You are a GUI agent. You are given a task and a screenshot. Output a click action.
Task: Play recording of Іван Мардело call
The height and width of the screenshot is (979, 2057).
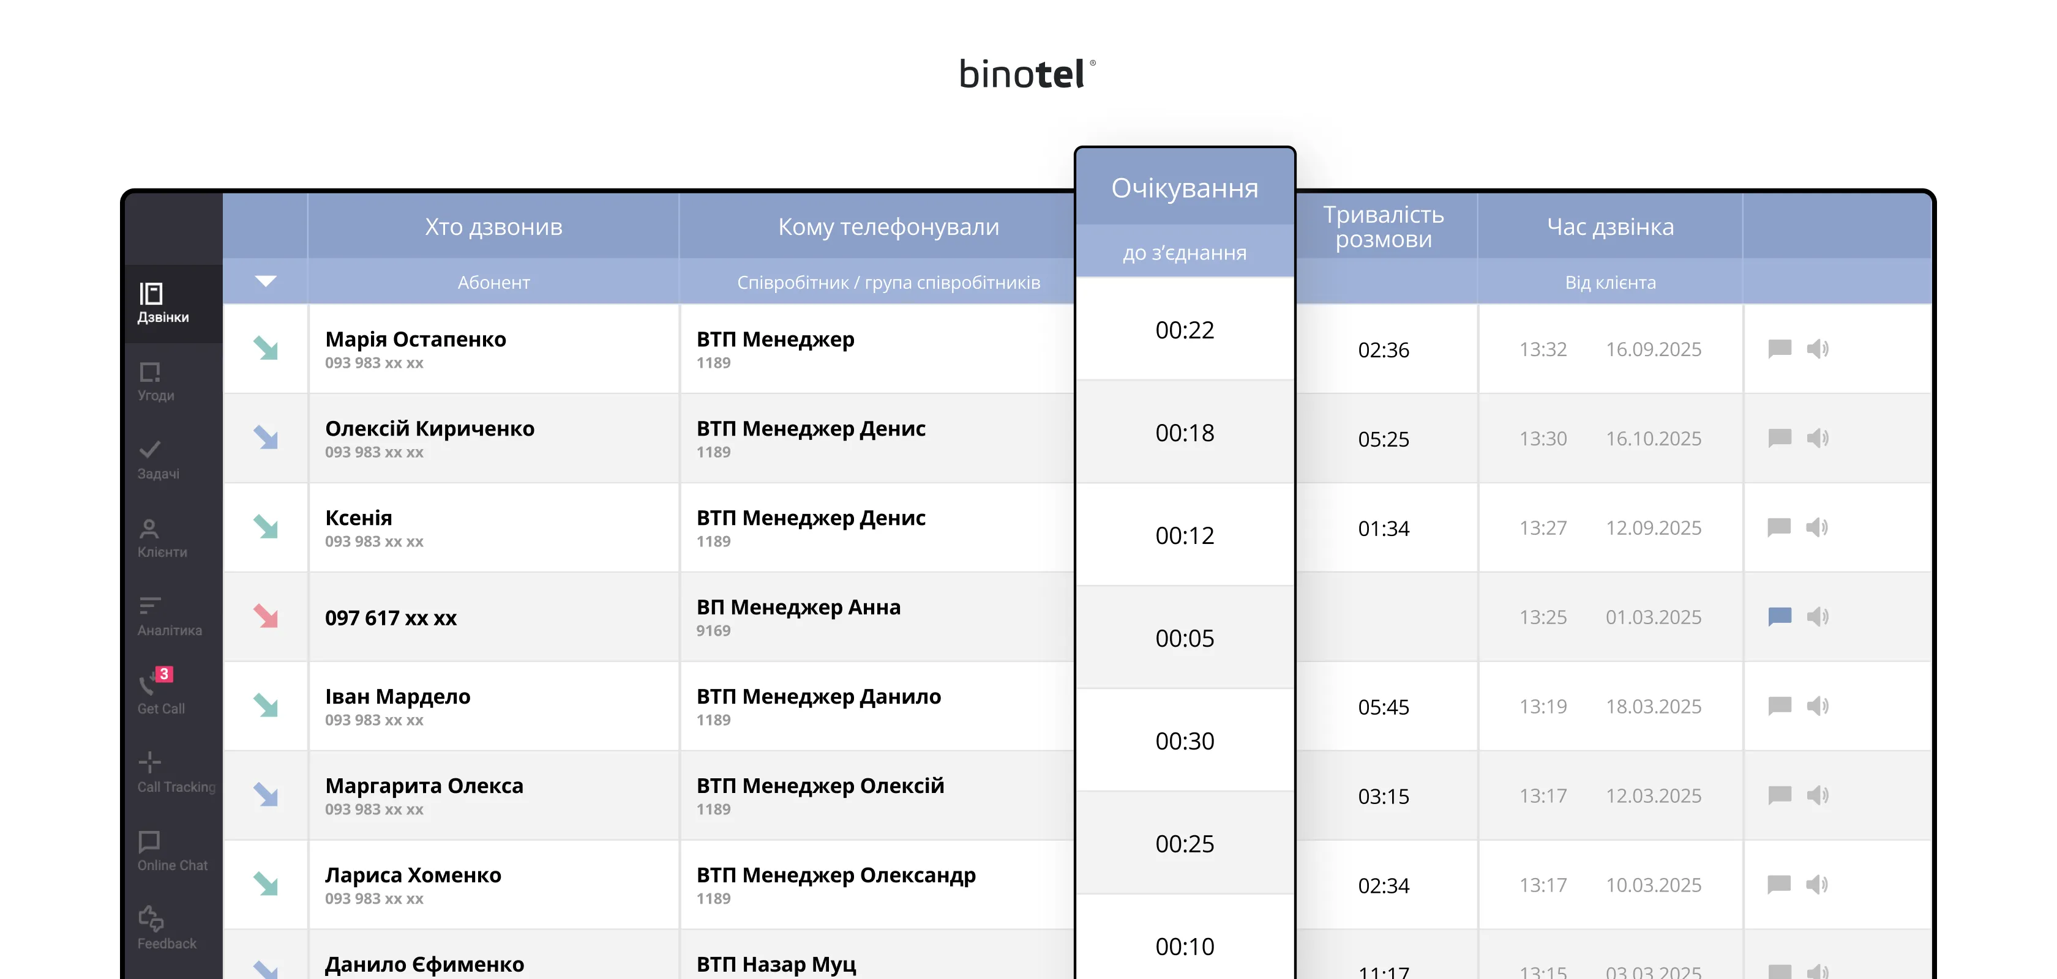(x=1818, y=706)
